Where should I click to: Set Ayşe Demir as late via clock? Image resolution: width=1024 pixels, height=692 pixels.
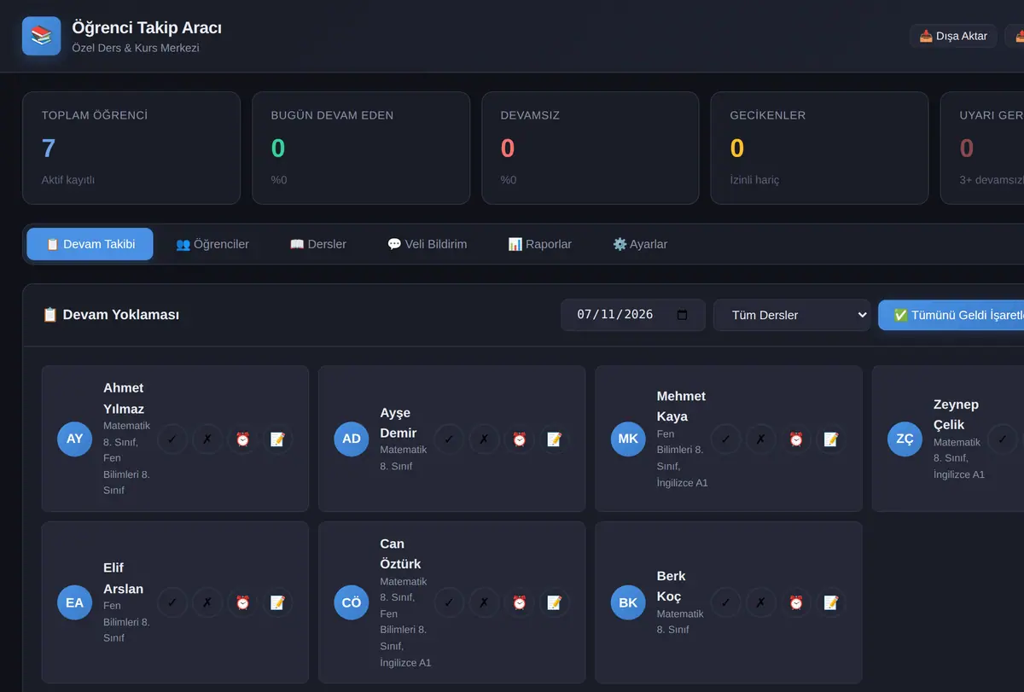(x=519, y=439)
